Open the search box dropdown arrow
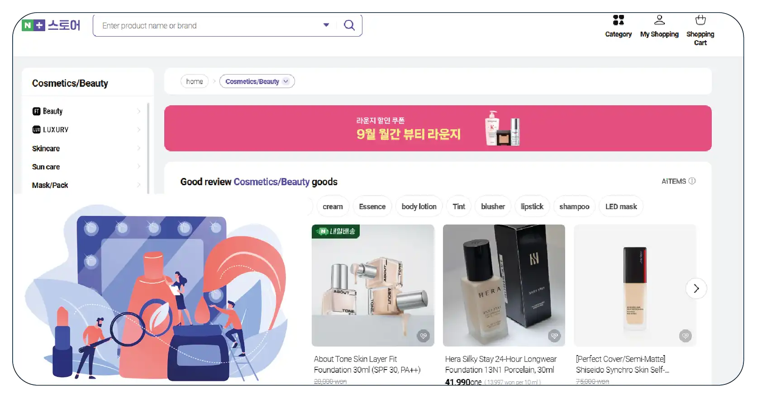757x398 pixels. 326,25
